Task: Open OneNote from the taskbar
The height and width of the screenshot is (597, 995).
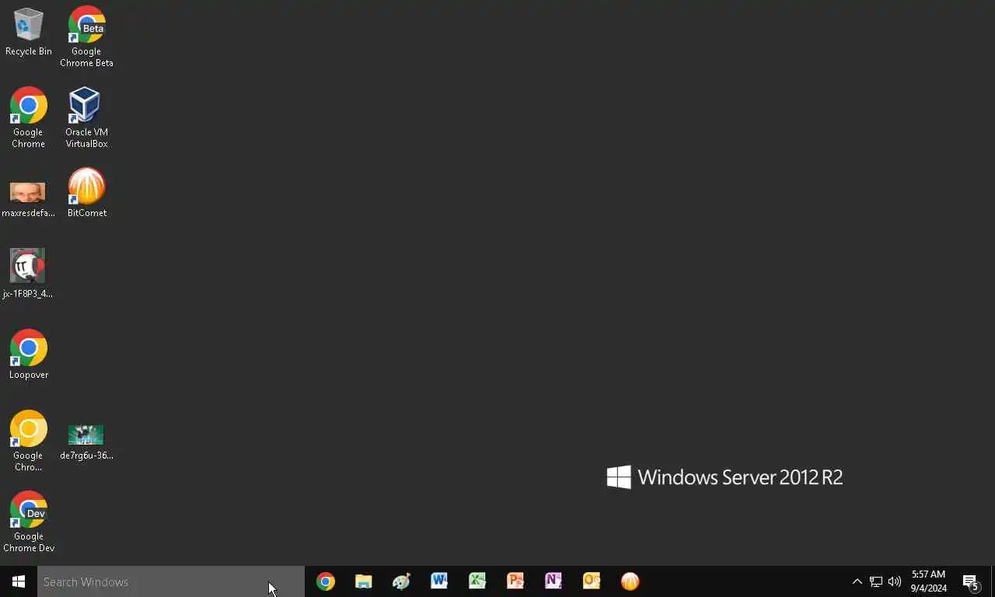Action: pos(553,581)
